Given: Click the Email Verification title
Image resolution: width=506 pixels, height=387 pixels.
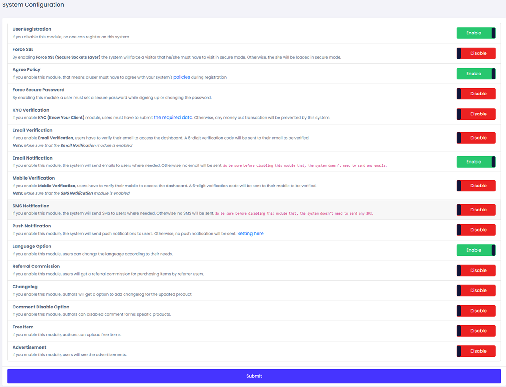Looking at the screenshot, I should (32, 130).
